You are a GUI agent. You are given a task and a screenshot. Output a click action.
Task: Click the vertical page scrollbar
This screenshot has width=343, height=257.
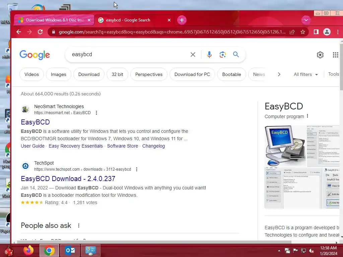341,67
